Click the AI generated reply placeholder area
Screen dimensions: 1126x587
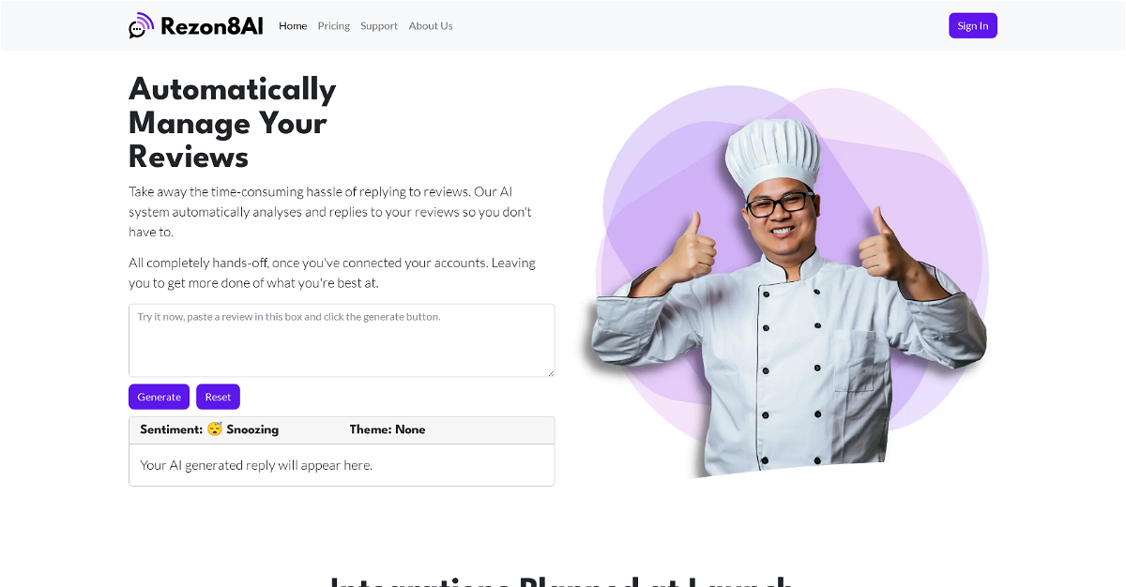click(342, 465)
